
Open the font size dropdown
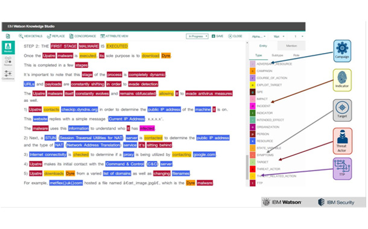(x=279, y=36)
